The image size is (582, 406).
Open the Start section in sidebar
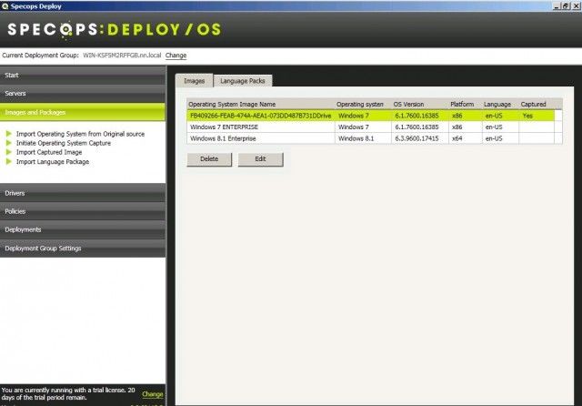tap(83, 76)
